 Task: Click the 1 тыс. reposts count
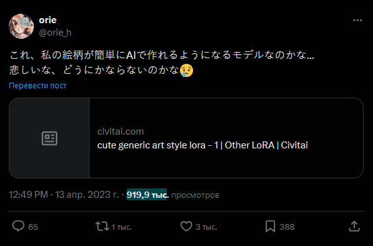pos(122,227)
